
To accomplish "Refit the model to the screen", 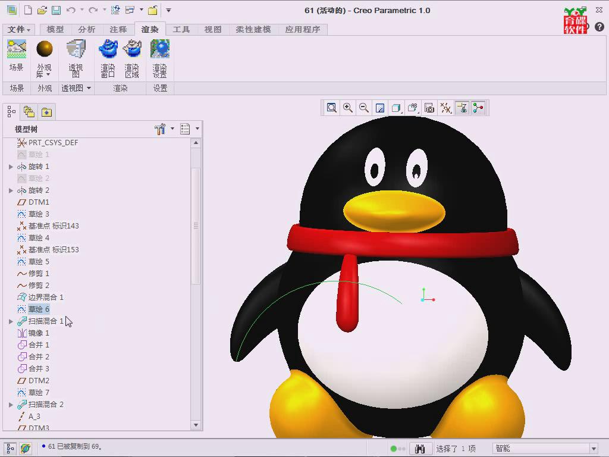I will pos(331,108).
